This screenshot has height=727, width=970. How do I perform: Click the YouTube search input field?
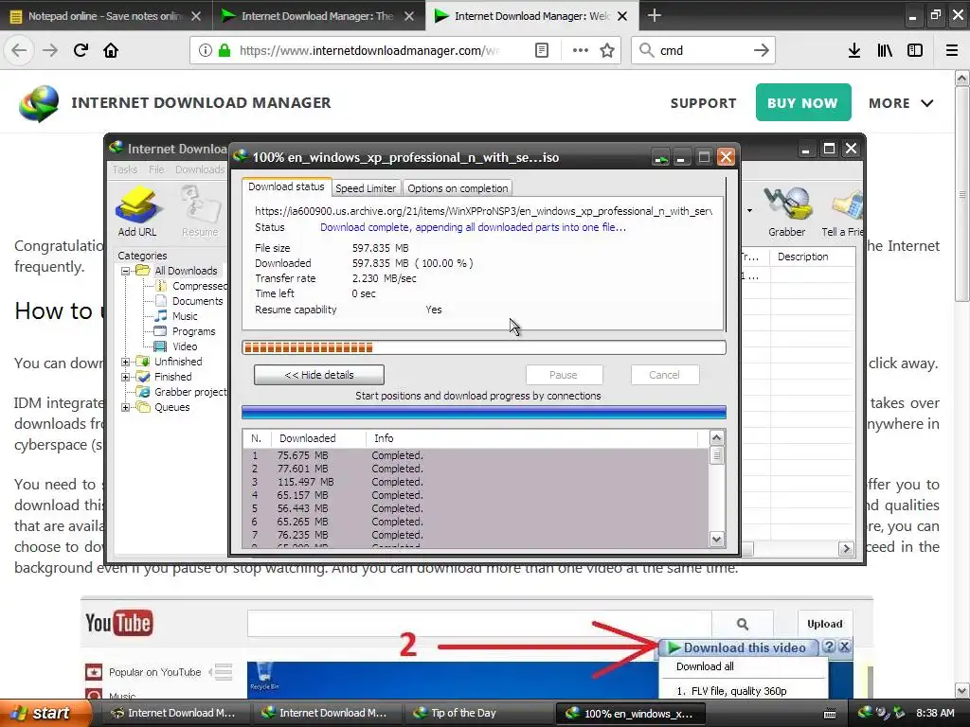click(479, 624)
